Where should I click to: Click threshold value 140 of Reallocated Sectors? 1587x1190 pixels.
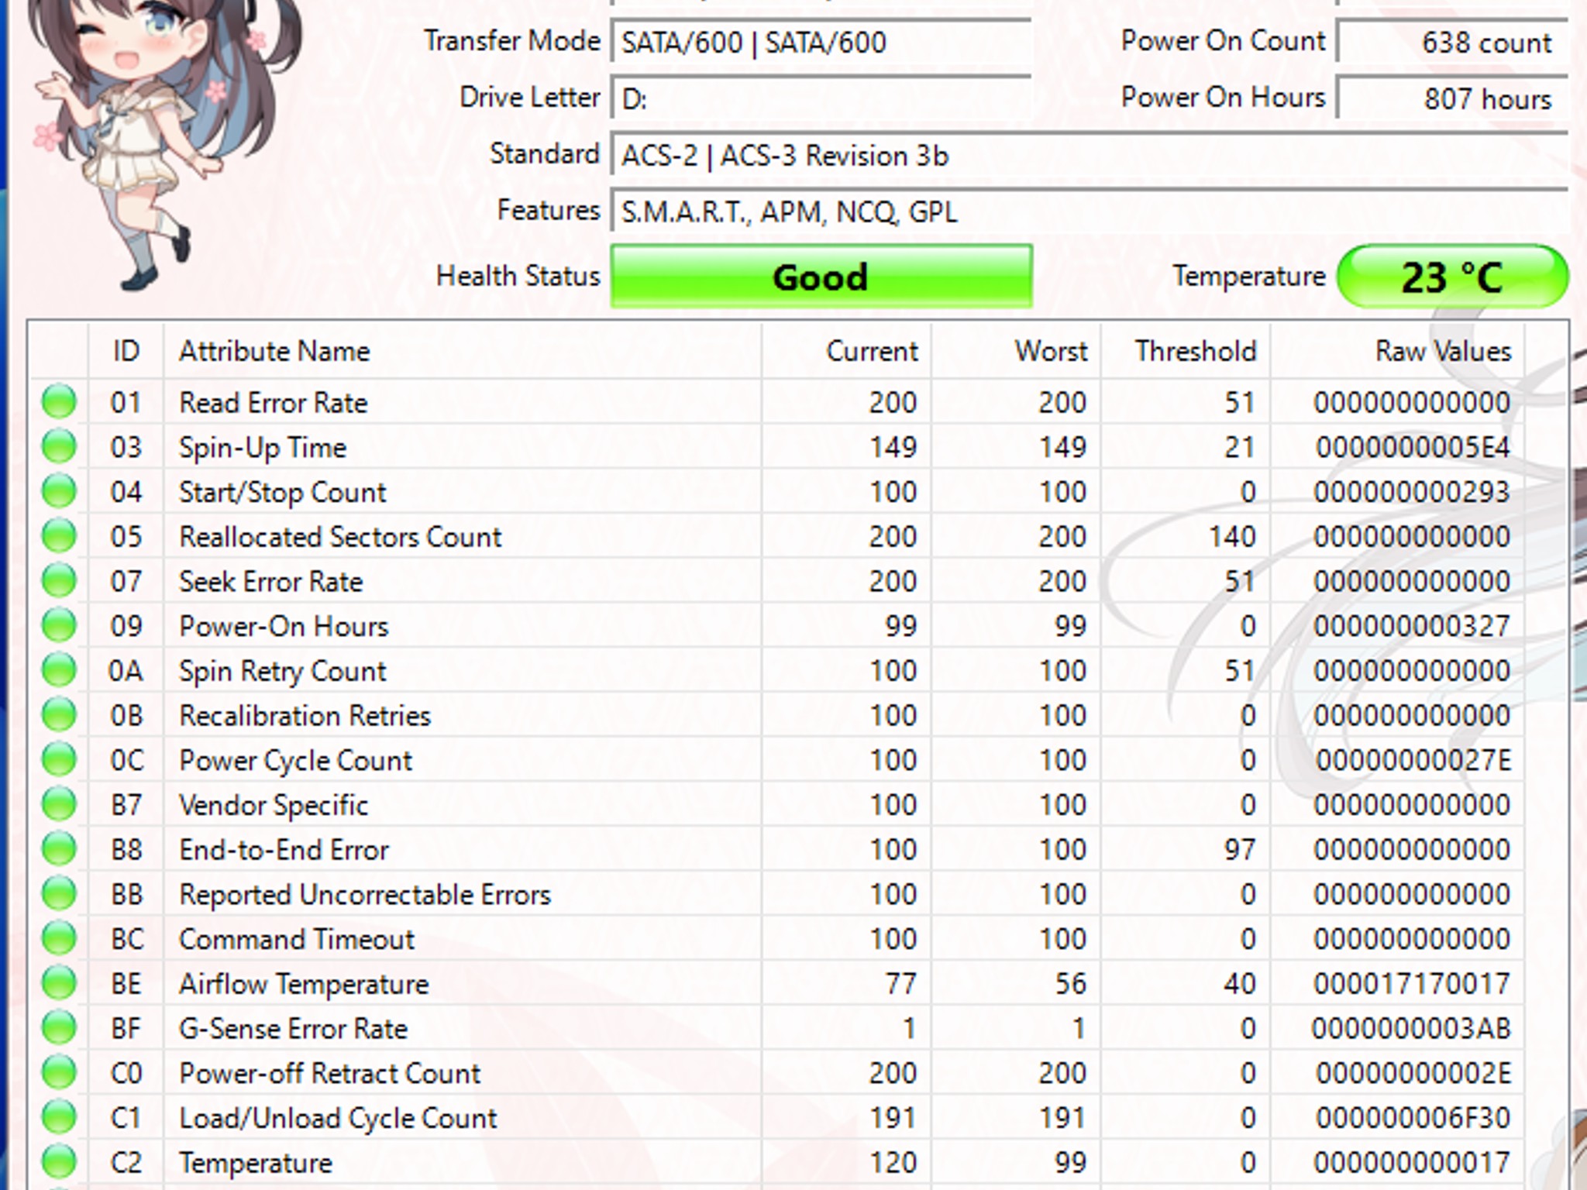[x=1233, y=537]
